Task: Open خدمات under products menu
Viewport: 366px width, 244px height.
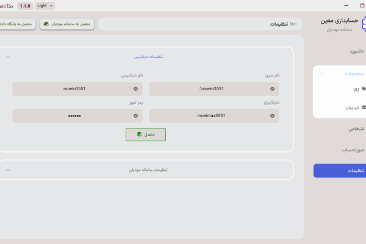Action: pyautogui.click(x=352, y=107)
